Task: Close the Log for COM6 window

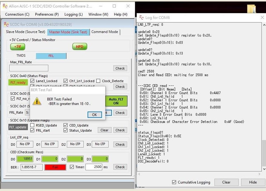Action: 262,18
